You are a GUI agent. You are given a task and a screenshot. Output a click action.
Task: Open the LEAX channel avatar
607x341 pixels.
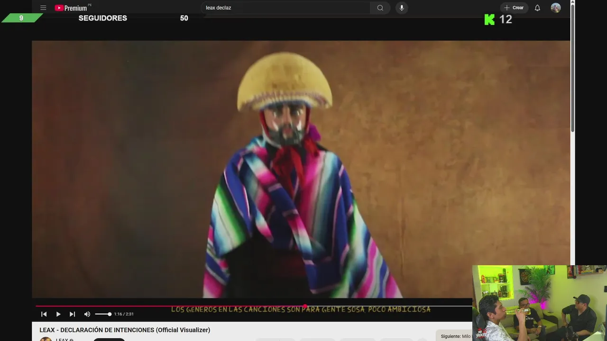pyautogui.click(x=46, y=339)
